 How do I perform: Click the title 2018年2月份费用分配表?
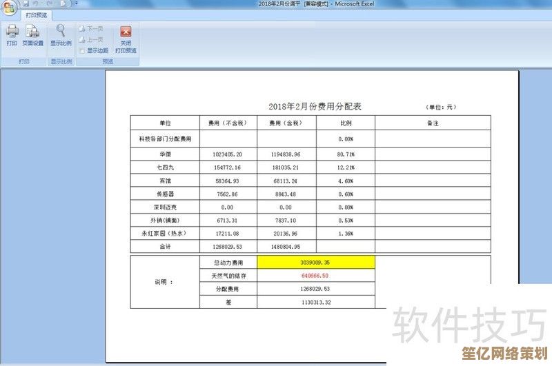pos(315,107)
